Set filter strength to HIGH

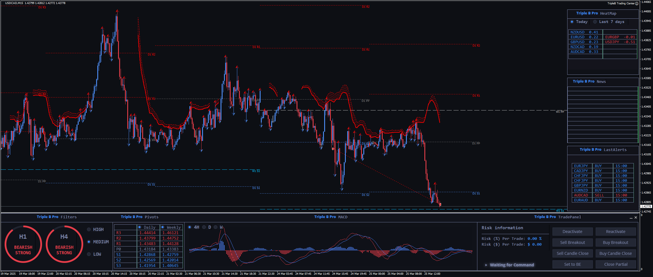point(89,230)
